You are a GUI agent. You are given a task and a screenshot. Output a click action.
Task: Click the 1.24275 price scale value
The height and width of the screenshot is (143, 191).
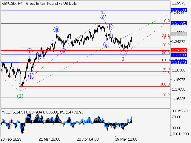pos(178,42)
